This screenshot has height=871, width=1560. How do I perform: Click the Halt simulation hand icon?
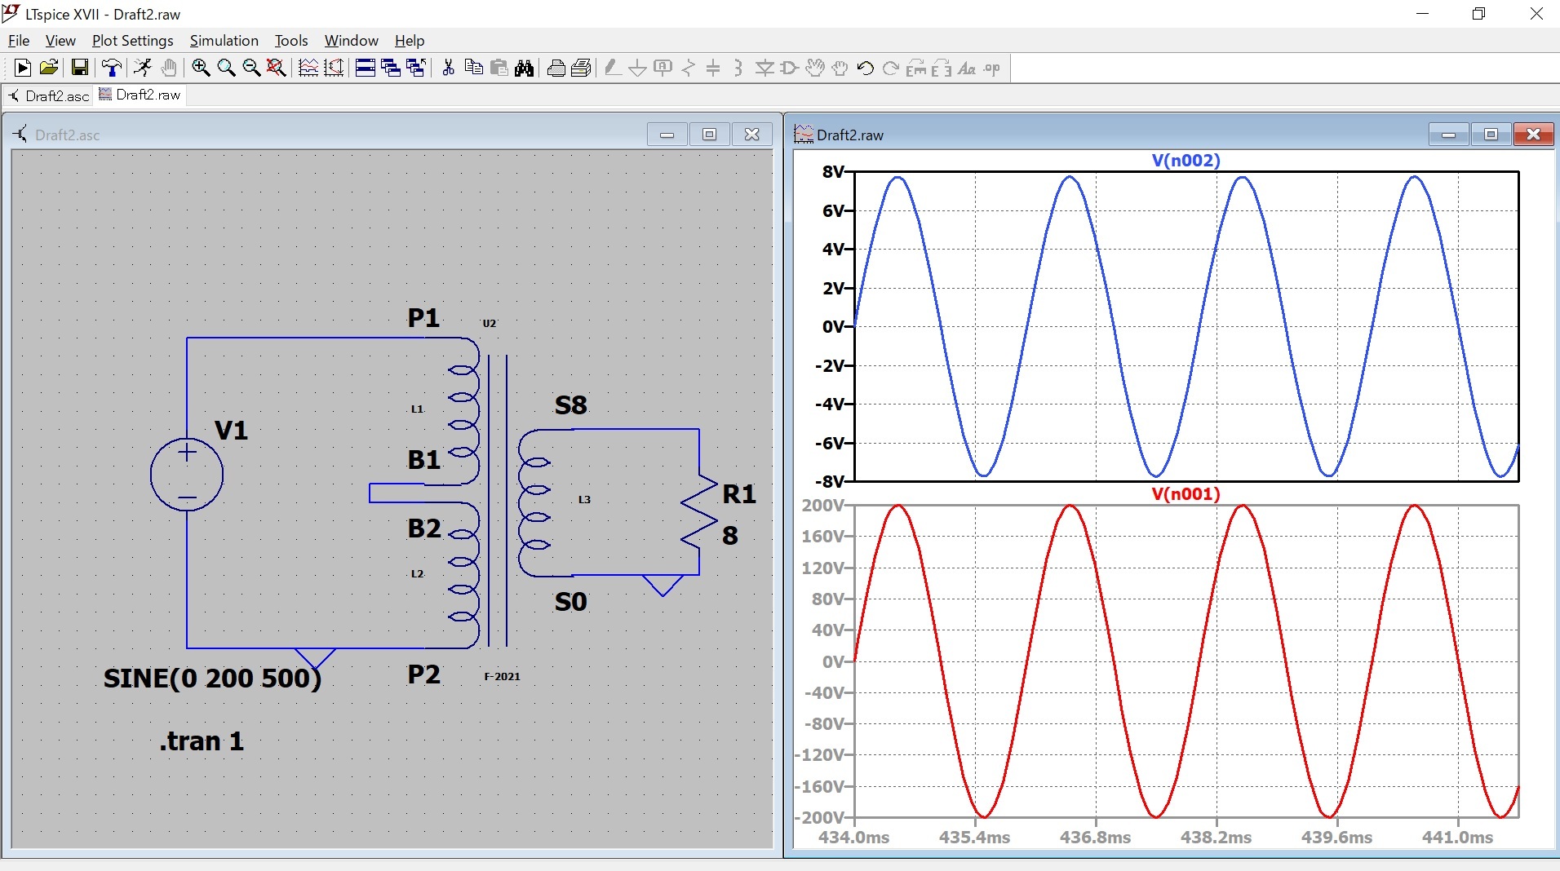169,69
